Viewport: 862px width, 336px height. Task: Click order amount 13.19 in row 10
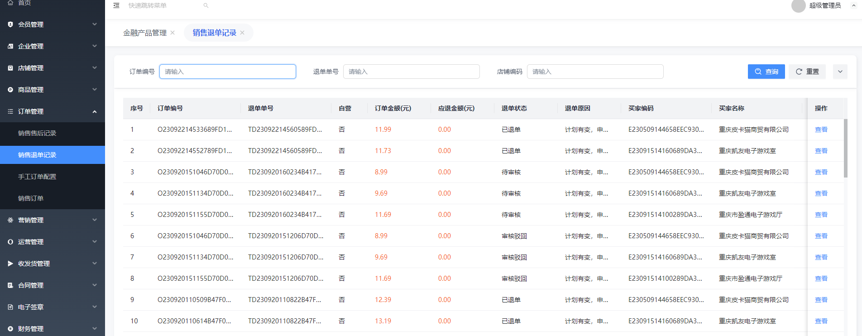[383, 321]
